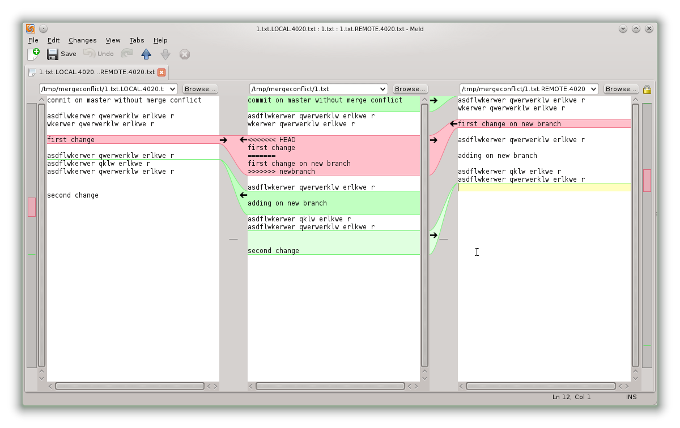Browse for the middle pane file
The image size is (680, 428).
click(x=410, y=89)
